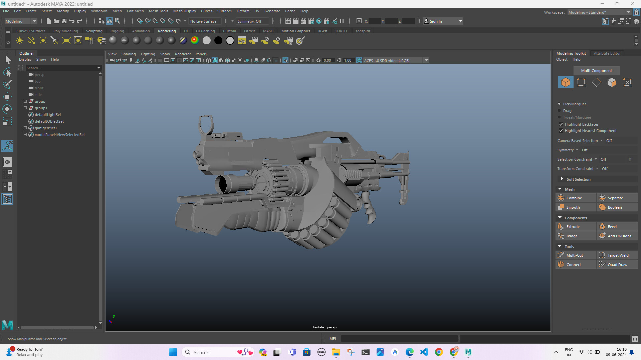Expand the group node in Outliner
641x360 pixels.
point(25,101)
